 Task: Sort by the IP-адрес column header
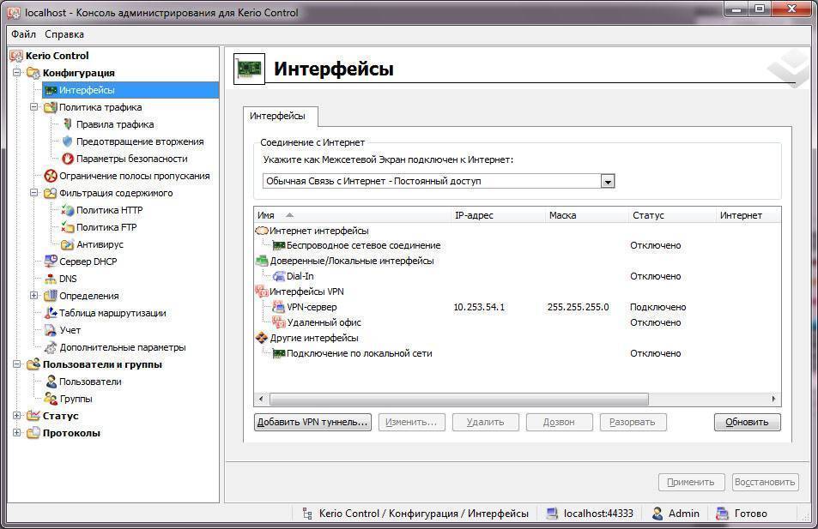click(474, 215)
